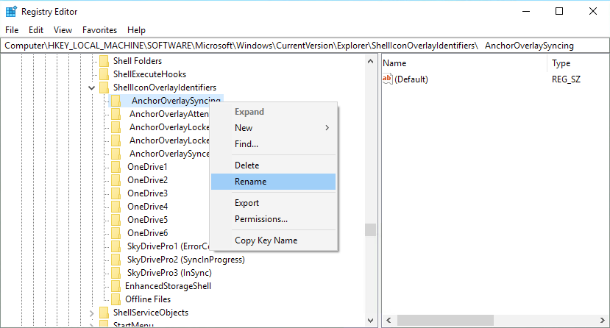The width and height of the screenshot is (610, 328).
Task: Open the Help menu
Action: coord(136,30)
